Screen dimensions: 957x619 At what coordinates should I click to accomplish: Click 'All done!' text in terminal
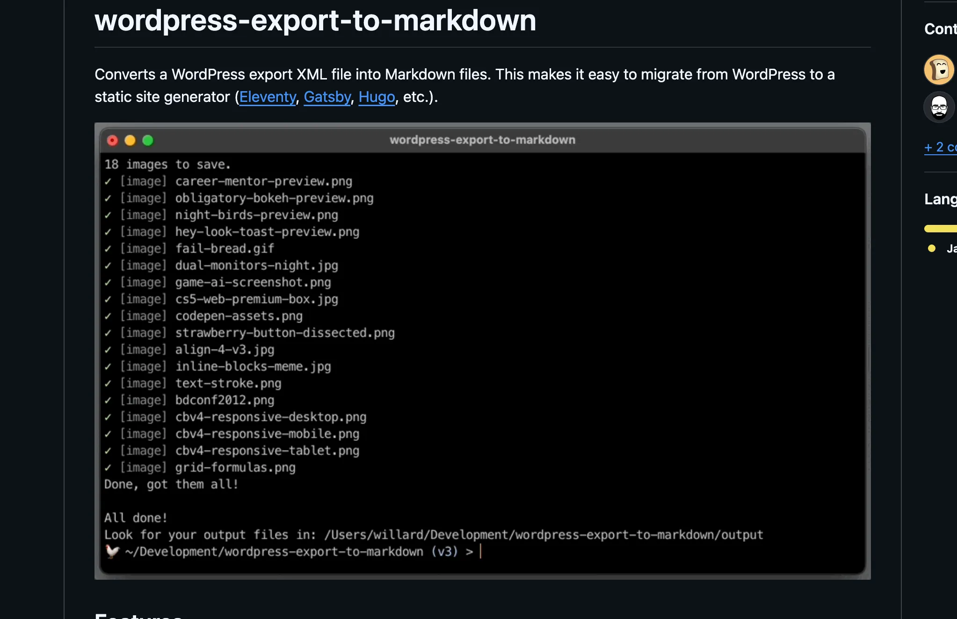pyautogui.click(x=136, y=518)
